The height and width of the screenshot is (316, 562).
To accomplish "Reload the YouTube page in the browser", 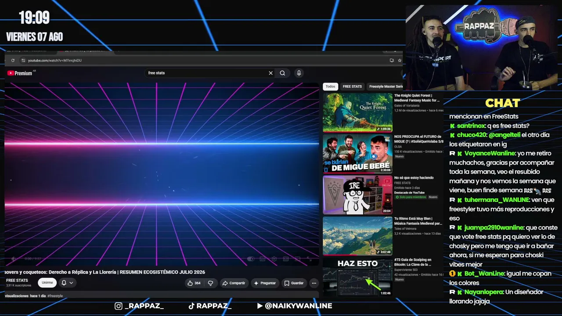I will [13, 61].
